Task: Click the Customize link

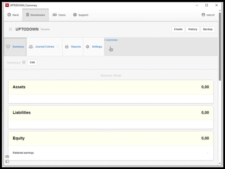Action: click(111, 40)
